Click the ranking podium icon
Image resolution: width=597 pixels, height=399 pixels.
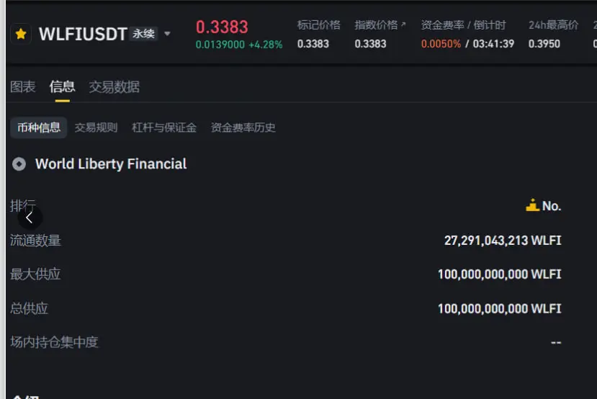tap(532, 205)
